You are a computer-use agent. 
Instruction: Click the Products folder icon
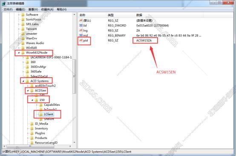pyautogui.click(x=32, y=138)
